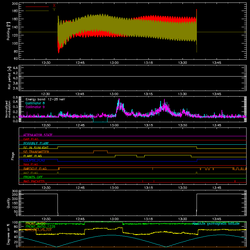Click the 300 value on the Quality axis

click(15, 191)
